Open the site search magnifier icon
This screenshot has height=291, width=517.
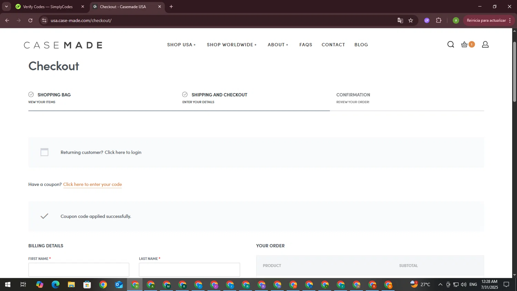450,44
